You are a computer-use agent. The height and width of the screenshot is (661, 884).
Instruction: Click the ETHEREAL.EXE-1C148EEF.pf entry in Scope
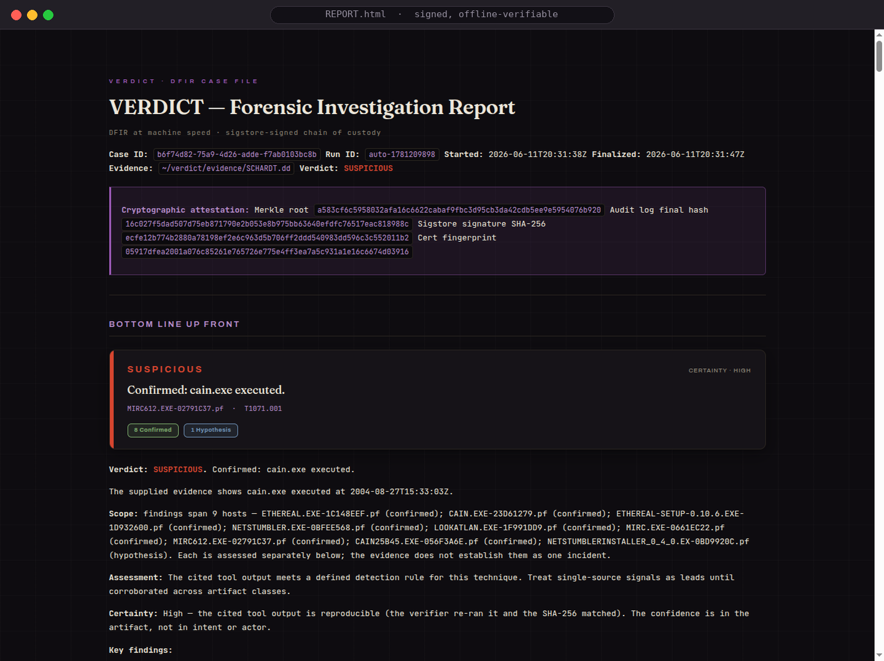tap(320, 514)
